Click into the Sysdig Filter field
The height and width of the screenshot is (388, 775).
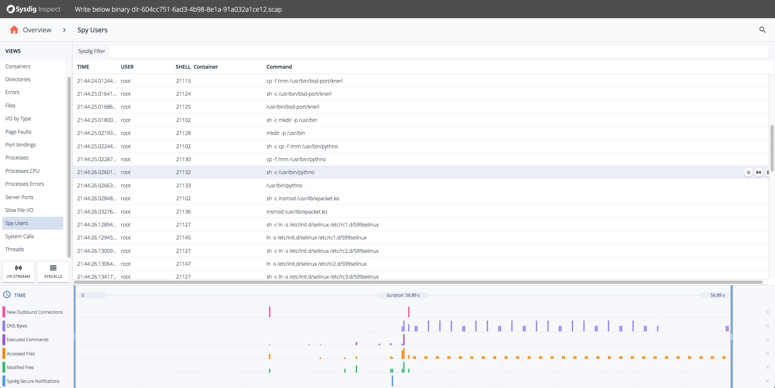click(439, 51)
